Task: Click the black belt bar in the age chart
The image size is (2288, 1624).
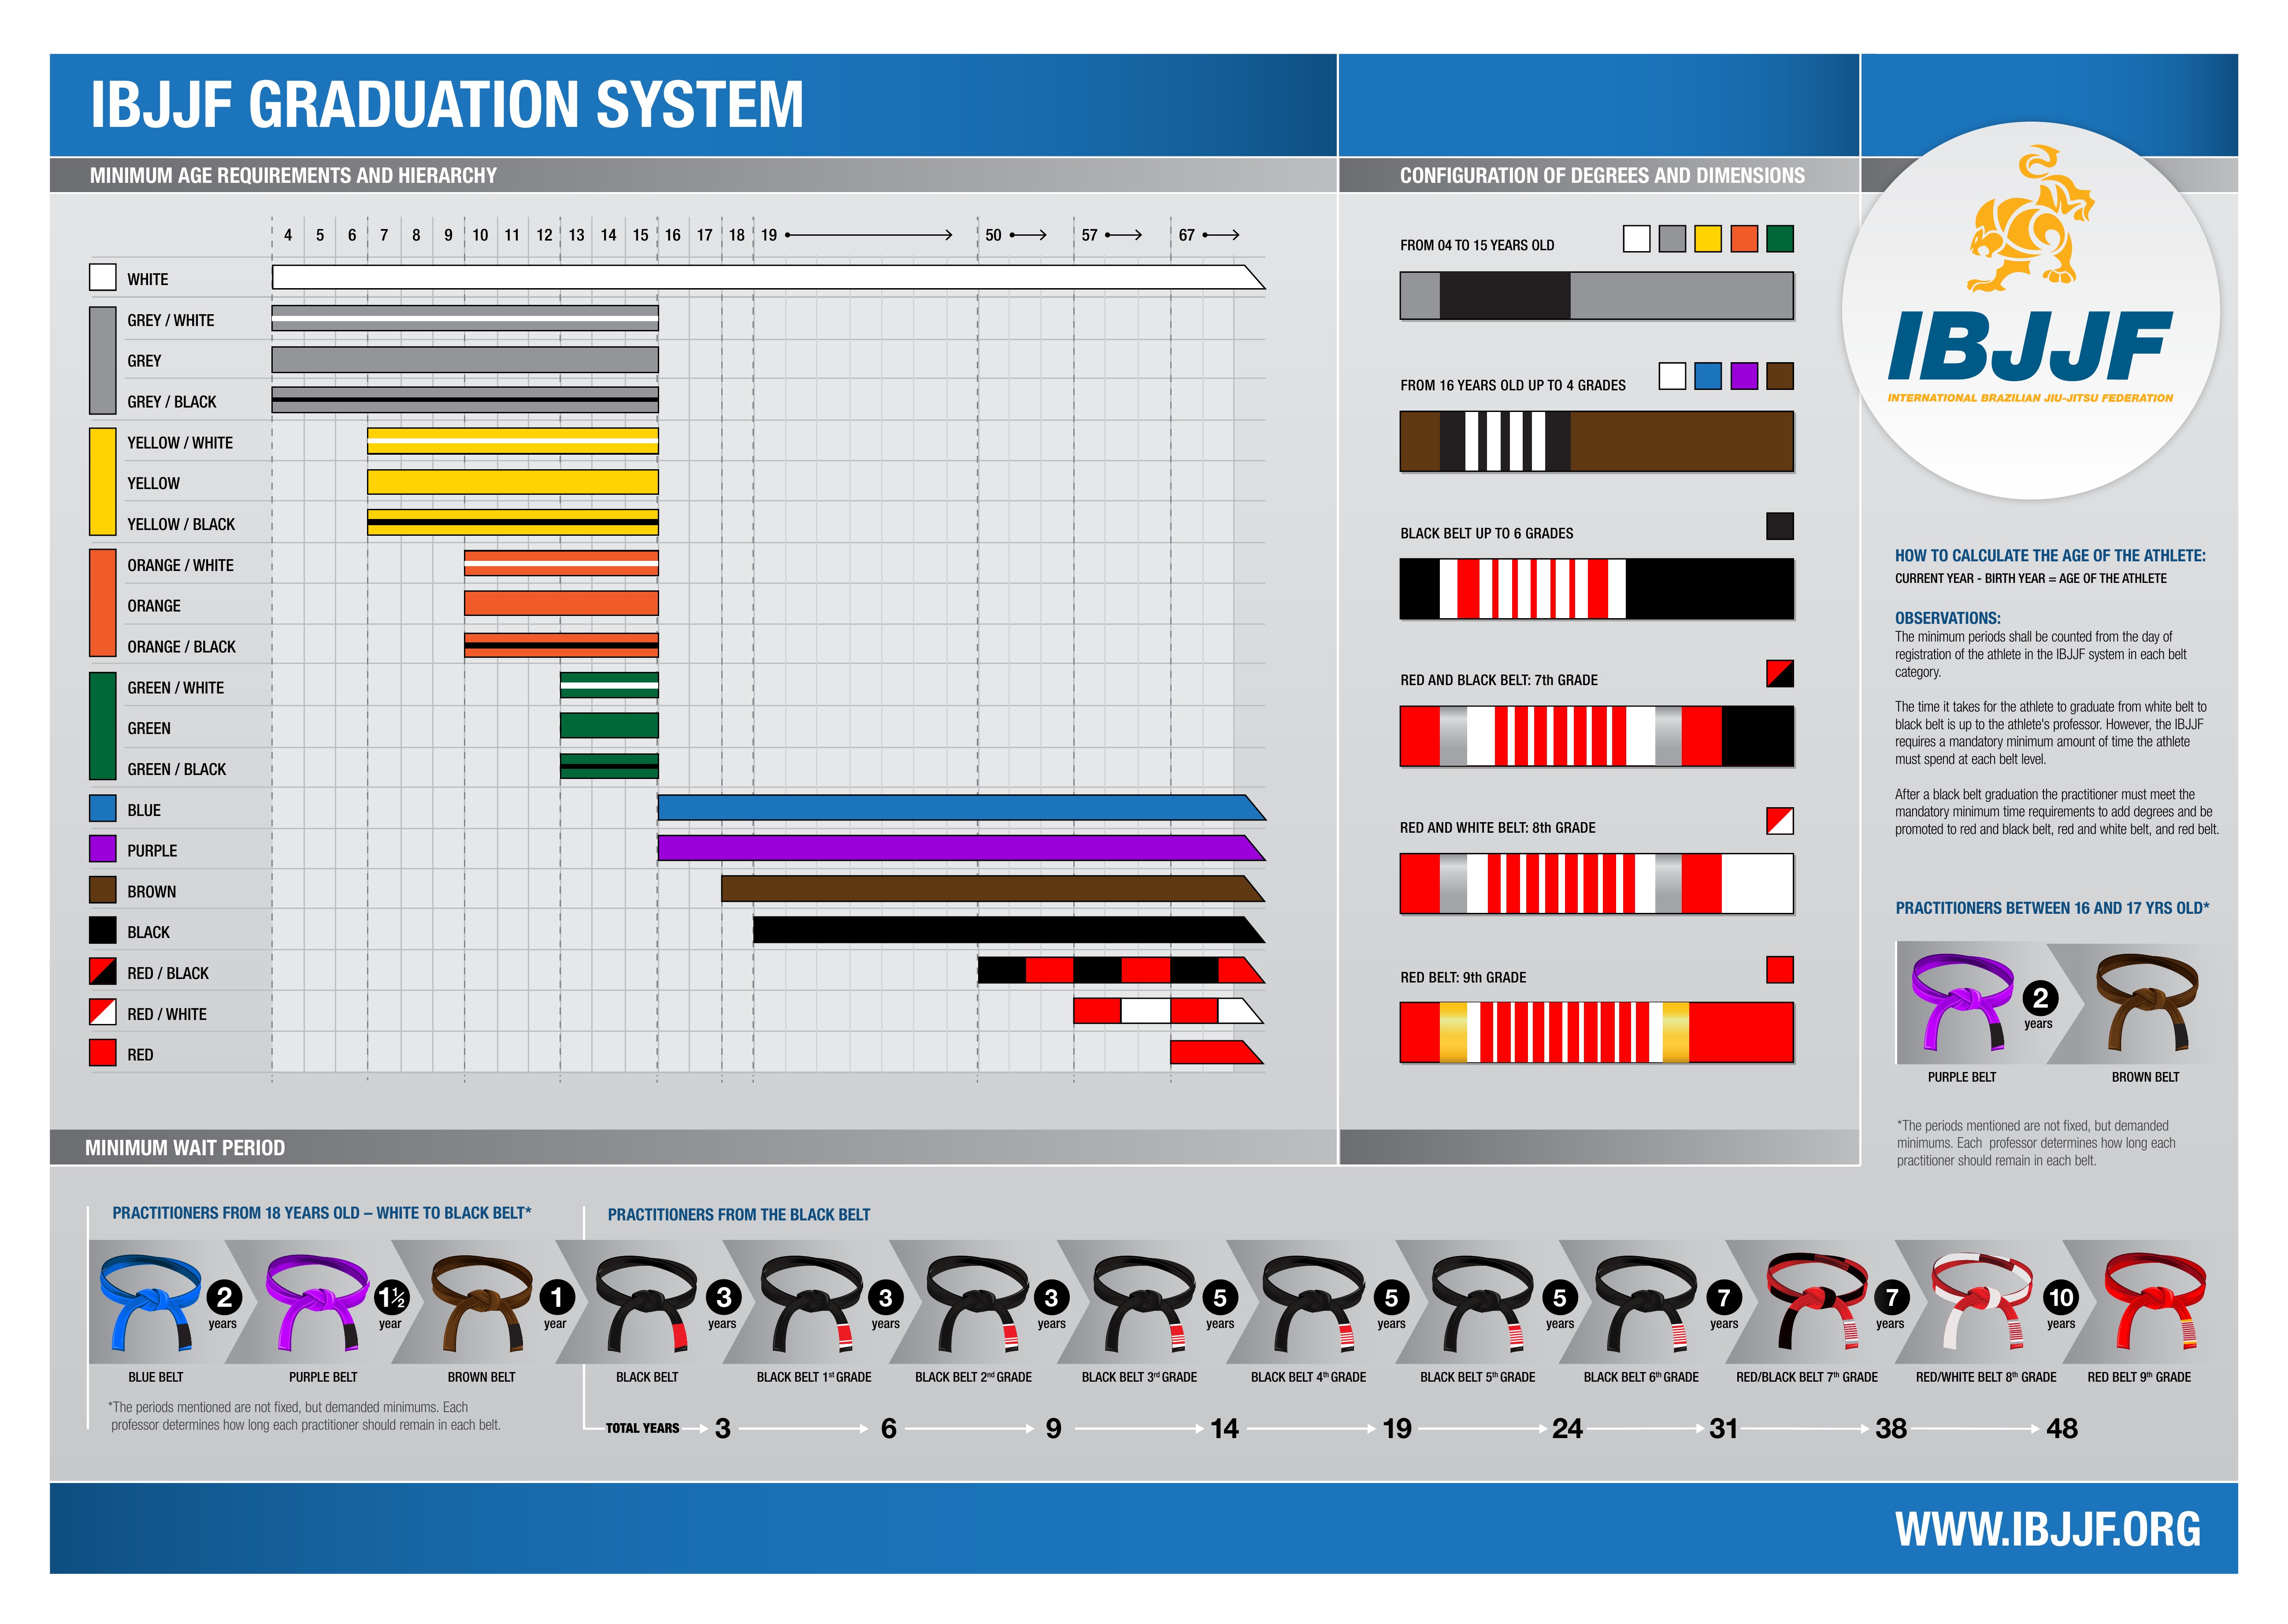Action: tap(1009, 930)
